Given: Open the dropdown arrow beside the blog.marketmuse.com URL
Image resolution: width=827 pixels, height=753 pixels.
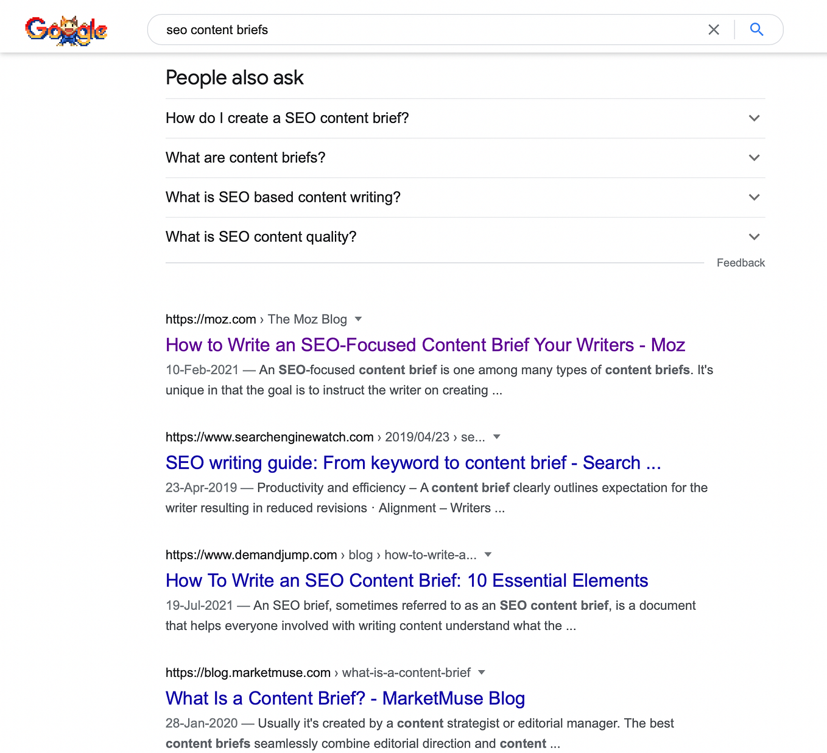Looking at the screenshot, I should click(x=482, y=673).
